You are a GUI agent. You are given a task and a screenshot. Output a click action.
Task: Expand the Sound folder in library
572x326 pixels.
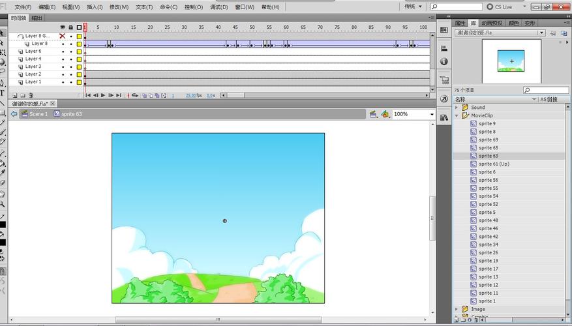pos(457,107)
